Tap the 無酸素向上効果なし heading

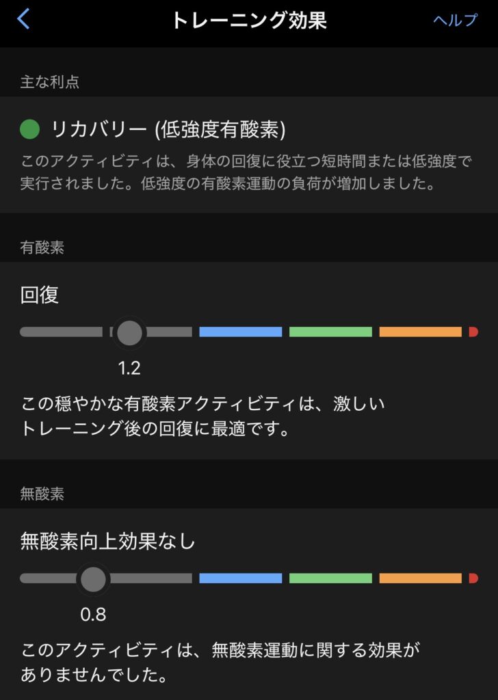click(x=108, y=541)
